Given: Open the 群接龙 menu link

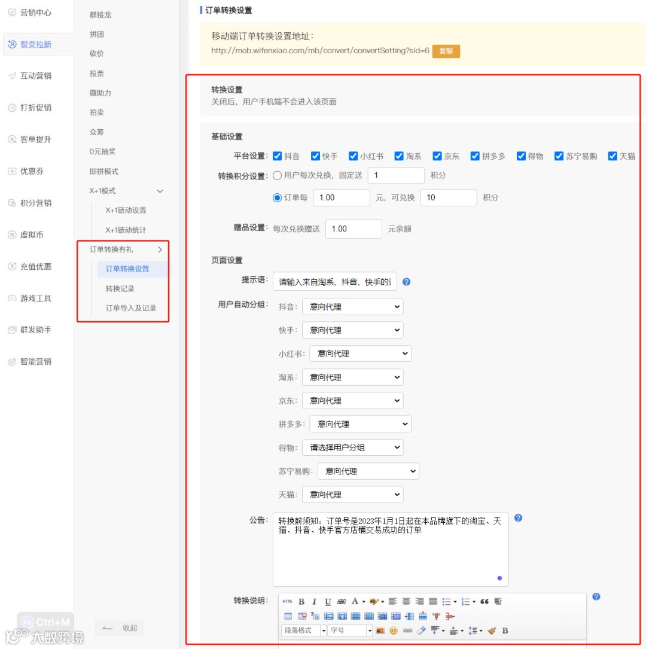Looking at the screenshot, I should click(x=100, y=15).
